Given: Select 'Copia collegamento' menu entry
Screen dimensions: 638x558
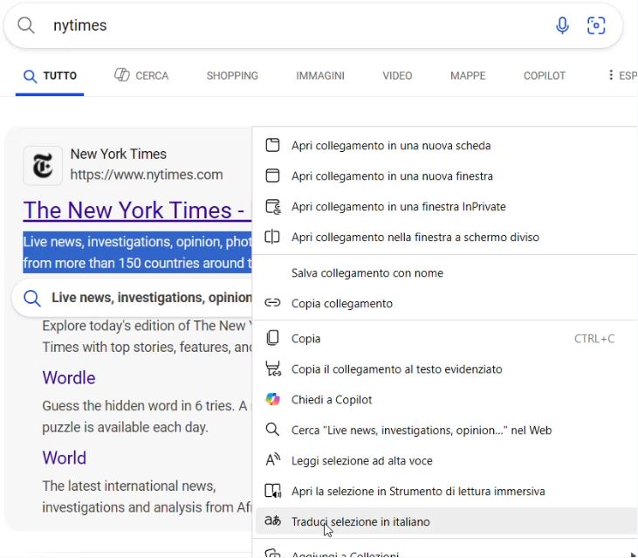Looking at the screenshot, I should 446,303.
